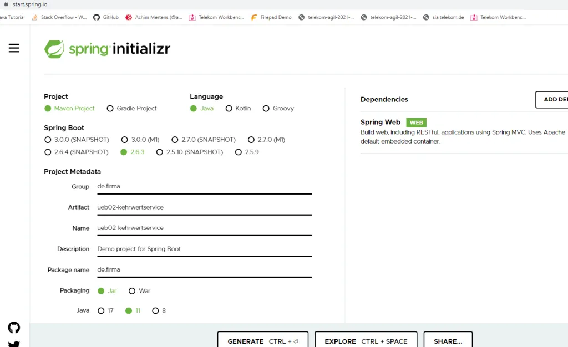Click the Spring Initializr logo

pyautogui.click(x=107, y=49)
